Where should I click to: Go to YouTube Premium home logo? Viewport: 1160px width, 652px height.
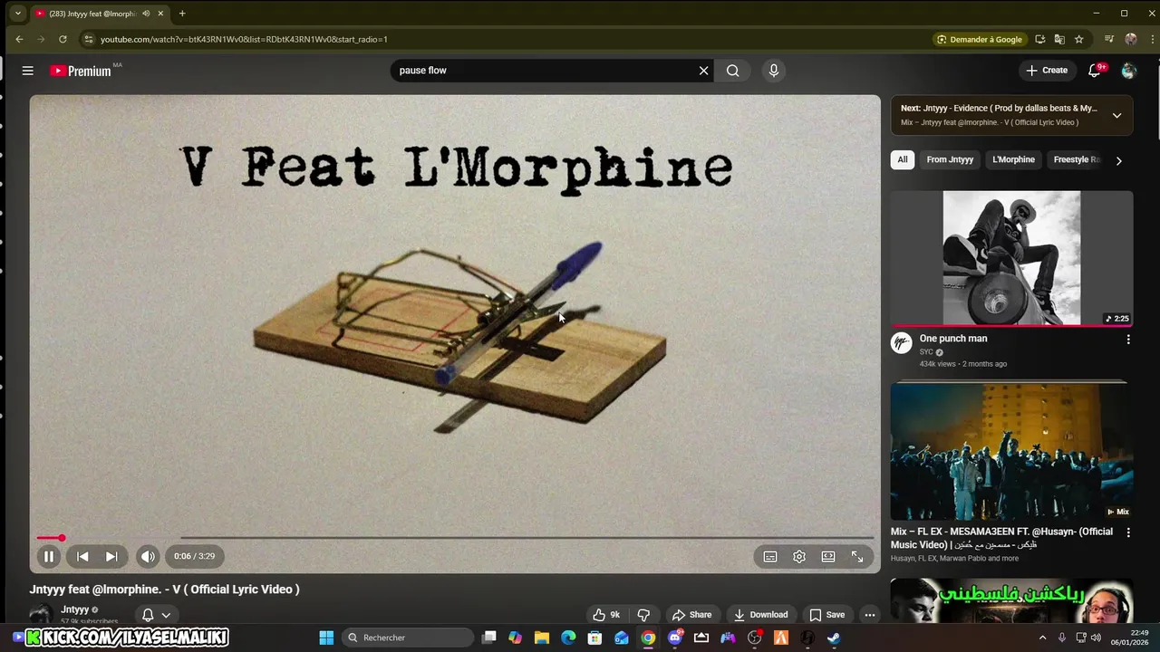pyautogui.click(x=82, y=71)
